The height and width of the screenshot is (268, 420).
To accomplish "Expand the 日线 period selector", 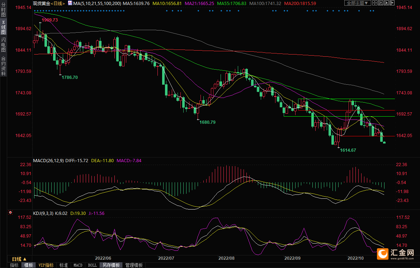I will pos(19,259).
